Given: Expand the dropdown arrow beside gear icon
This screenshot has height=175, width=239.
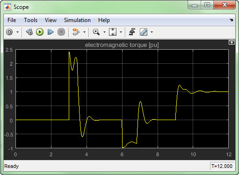Looking at the screenshot, I should (x=18, y=32).
